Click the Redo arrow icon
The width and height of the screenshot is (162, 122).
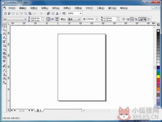coord(41,14)
